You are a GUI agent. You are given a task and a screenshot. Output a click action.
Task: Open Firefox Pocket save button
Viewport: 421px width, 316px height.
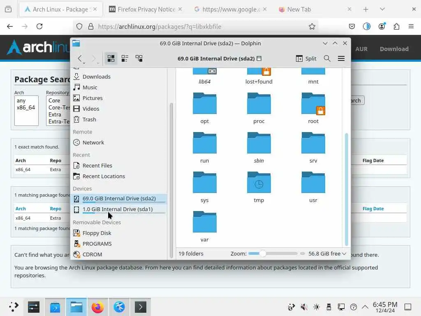[x=352, y=26]
